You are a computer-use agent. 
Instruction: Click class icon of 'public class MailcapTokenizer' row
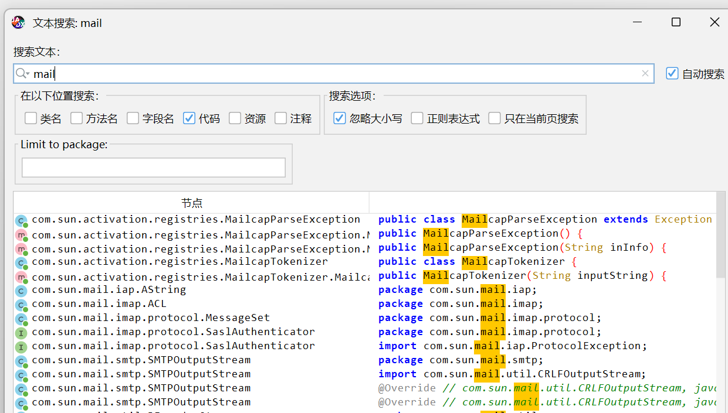(21, 264)
